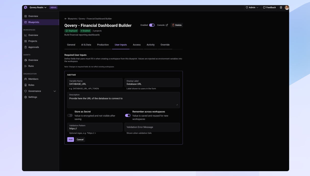Click the Cancel button
310x176 pixels.
(80, 140)
